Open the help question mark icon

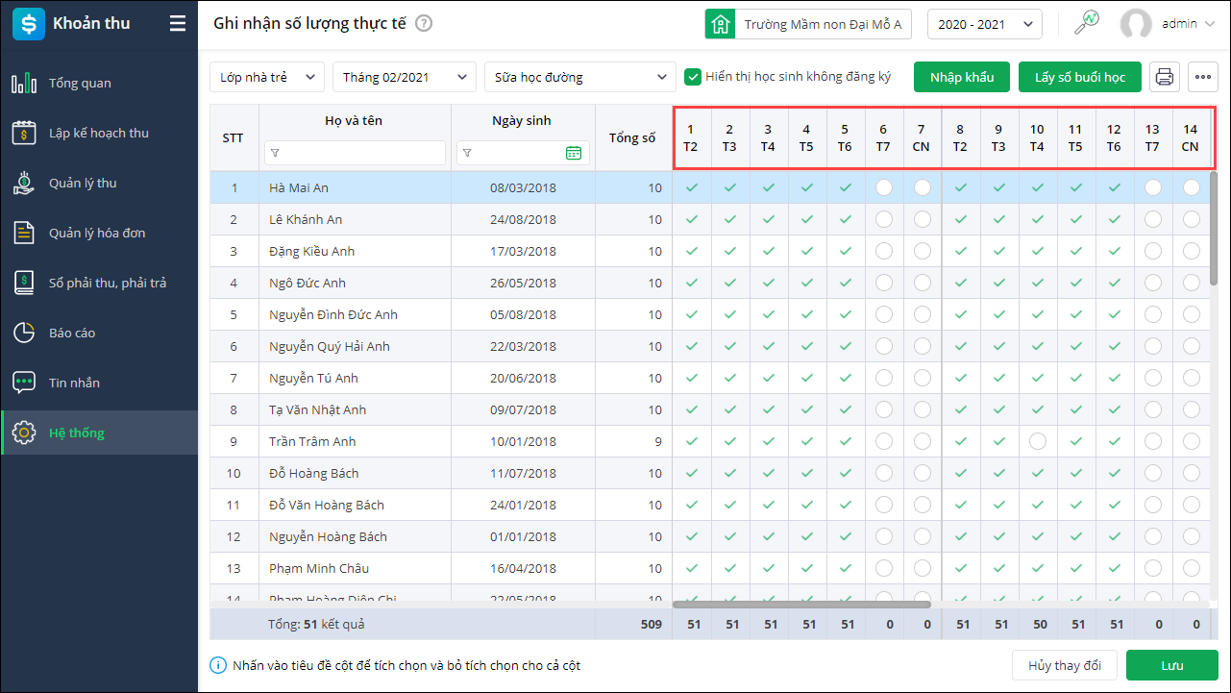(x=424, y=24)
